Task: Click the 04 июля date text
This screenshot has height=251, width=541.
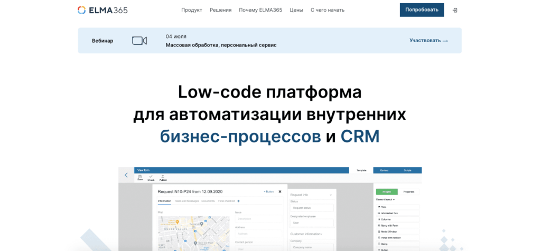Action: coord(176,36)
